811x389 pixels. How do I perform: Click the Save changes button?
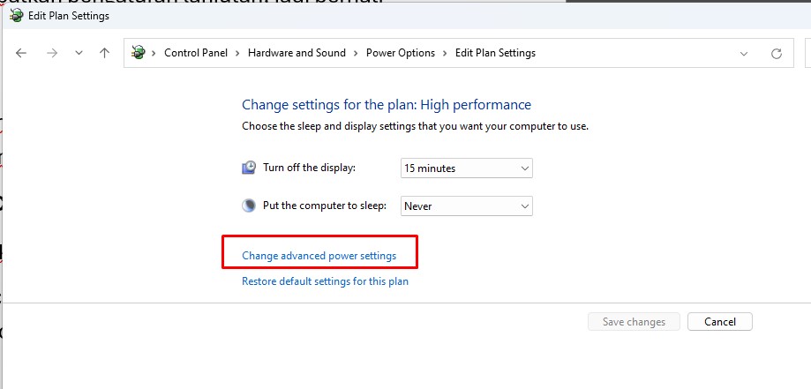[x=634, y=322]
